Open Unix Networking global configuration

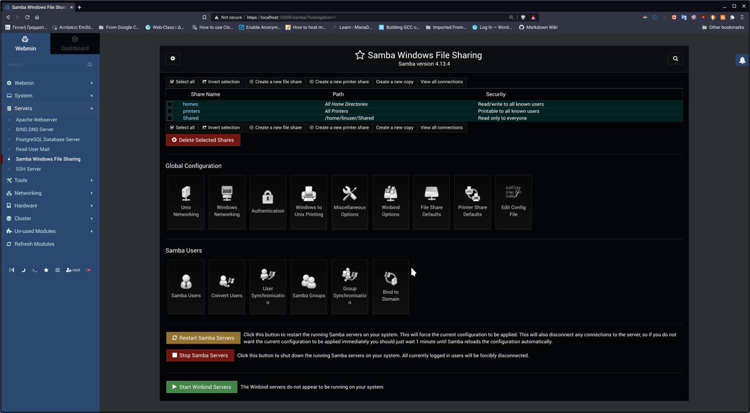(x=186, y=201)
